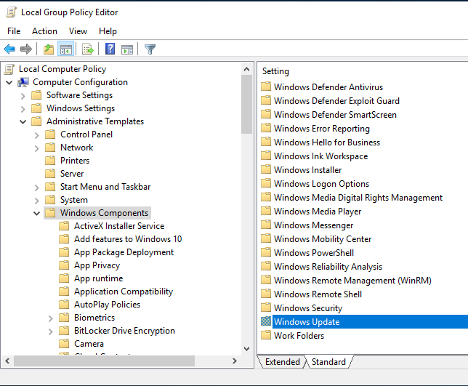The height and width of the screenshot is (386, 468).
Task: Click tree pane vertical scrollbar up arrow
Action: (246, 69)
